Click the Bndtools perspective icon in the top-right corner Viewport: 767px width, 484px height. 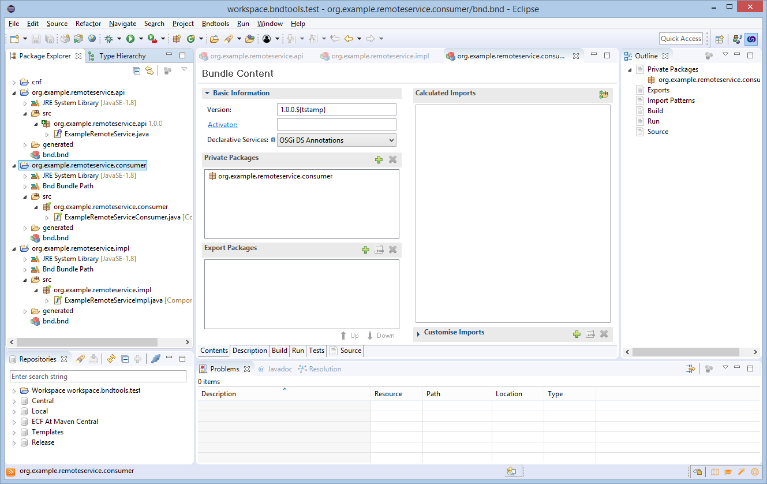[x=751, y=39]
